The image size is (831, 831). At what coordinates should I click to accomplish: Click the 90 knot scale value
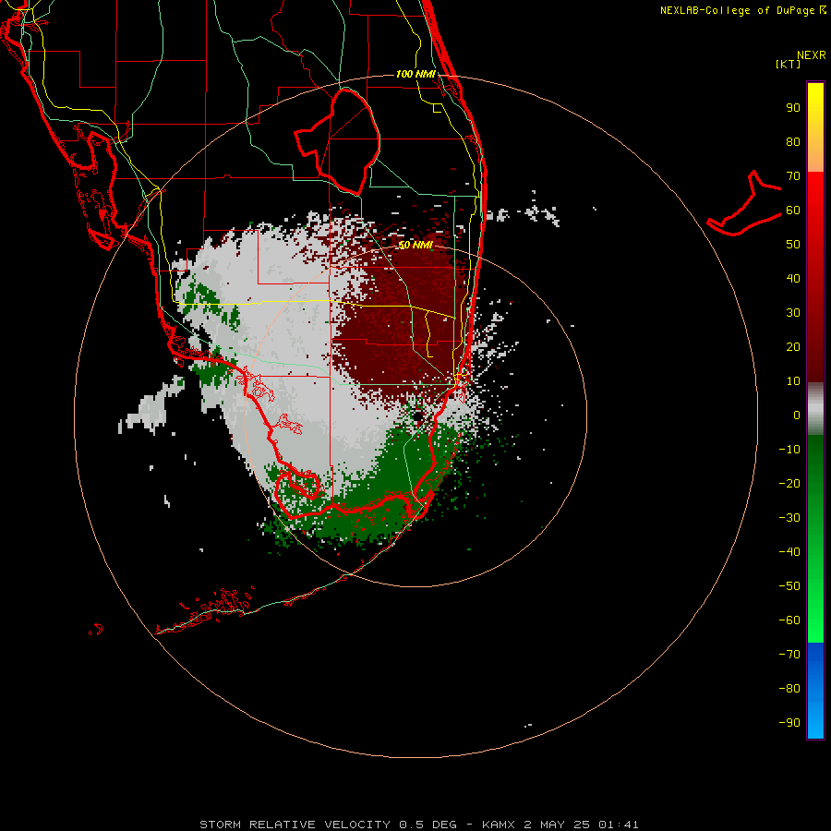[793, 108]
